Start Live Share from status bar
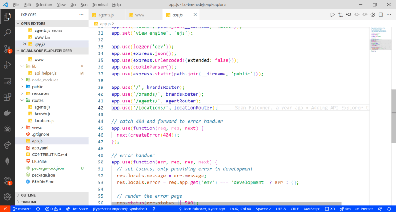The height and width of the screenshot is (212, 396). click(77, 209)
